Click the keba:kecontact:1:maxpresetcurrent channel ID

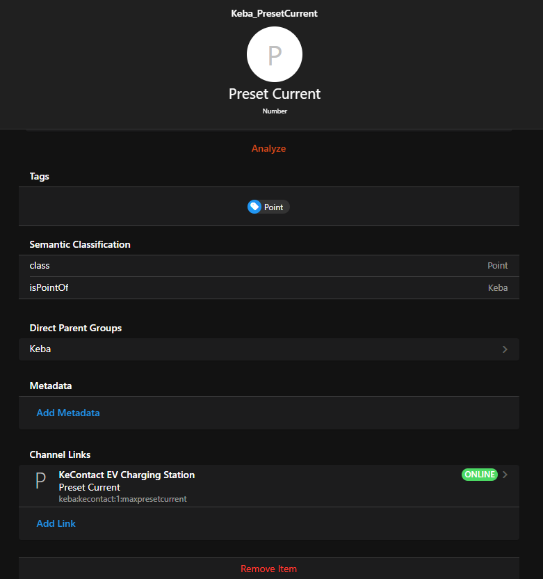click(123, 499)
